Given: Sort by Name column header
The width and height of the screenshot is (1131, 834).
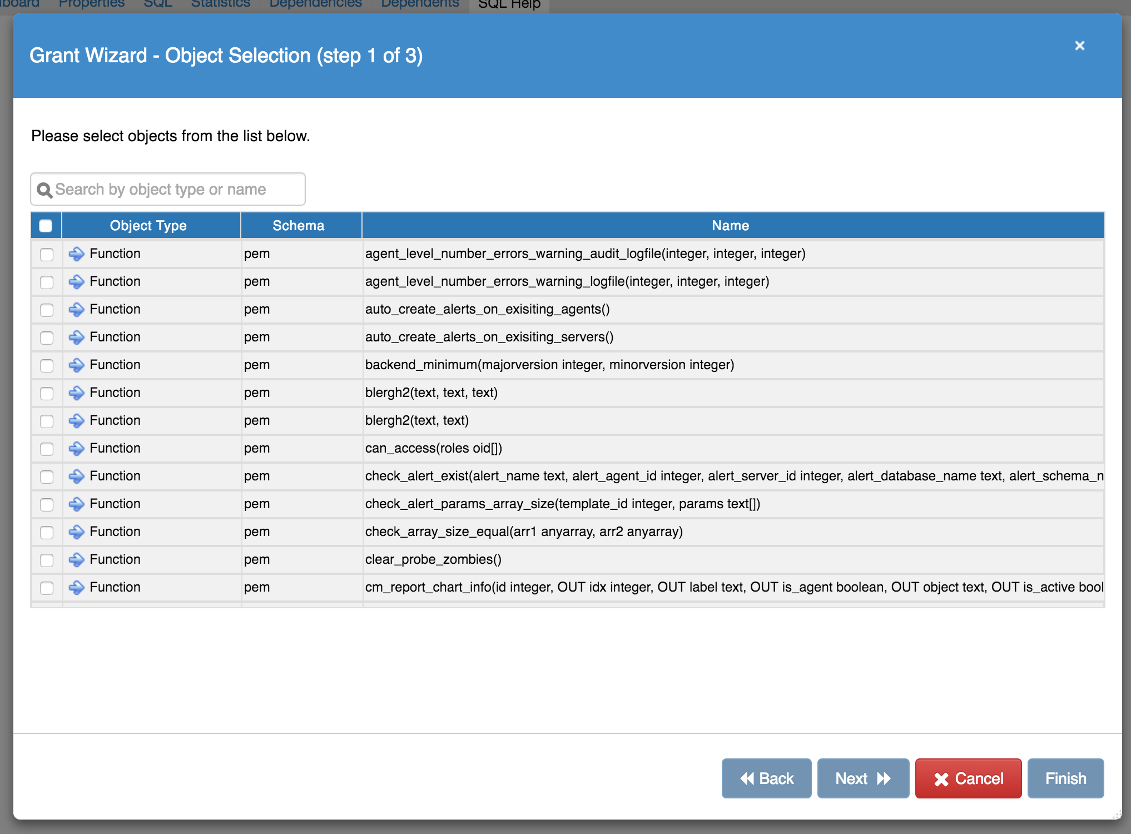Looking at the screenshot, I should pos(730,226).
